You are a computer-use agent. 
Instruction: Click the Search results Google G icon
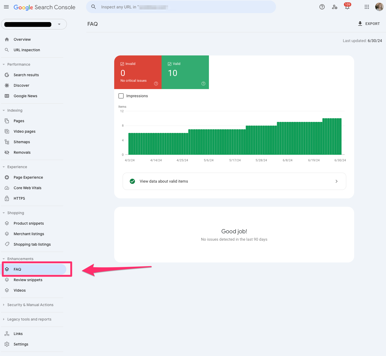pyautogui.click(x=7, y=75)
